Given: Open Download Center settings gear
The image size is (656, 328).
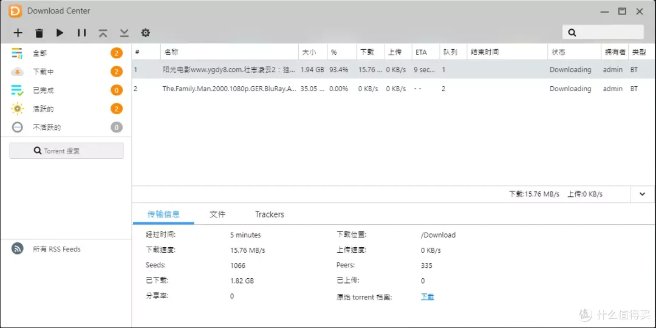Looking at the screenshot, I should point(145,33).
